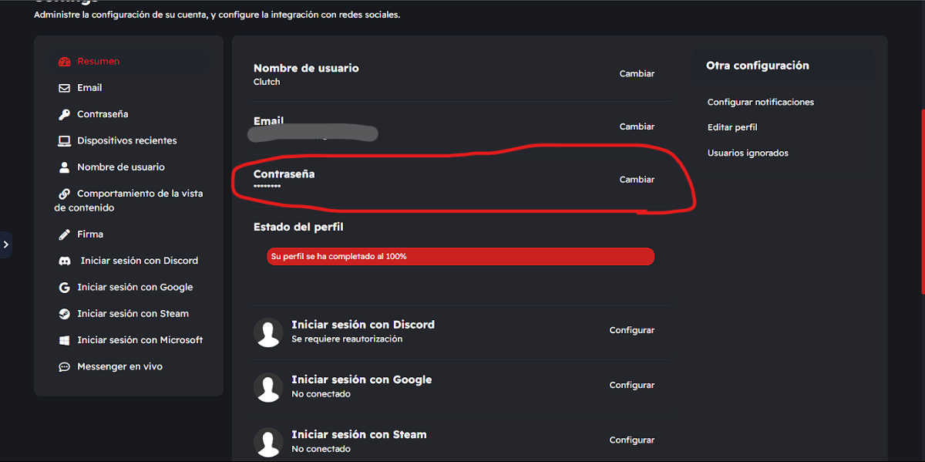925x462 pixels.
Task: Click the Resumen gauge icon in sidebar
Action: [65, 62]
